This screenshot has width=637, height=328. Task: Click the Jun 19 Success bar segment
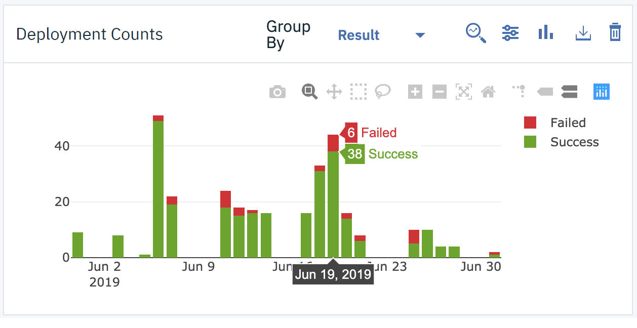point(333,202)
